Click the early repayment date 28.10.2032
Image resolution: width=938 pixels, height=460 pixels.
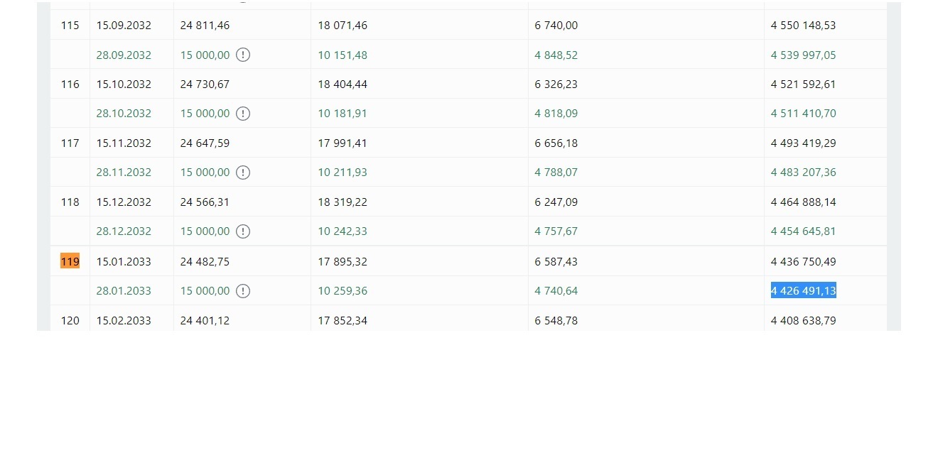tap(124, 114)
